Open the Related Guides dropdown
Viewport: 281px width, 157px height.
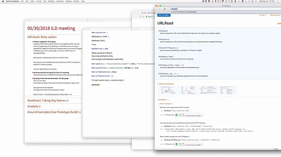pyautogui.click(x=275, y=15)
